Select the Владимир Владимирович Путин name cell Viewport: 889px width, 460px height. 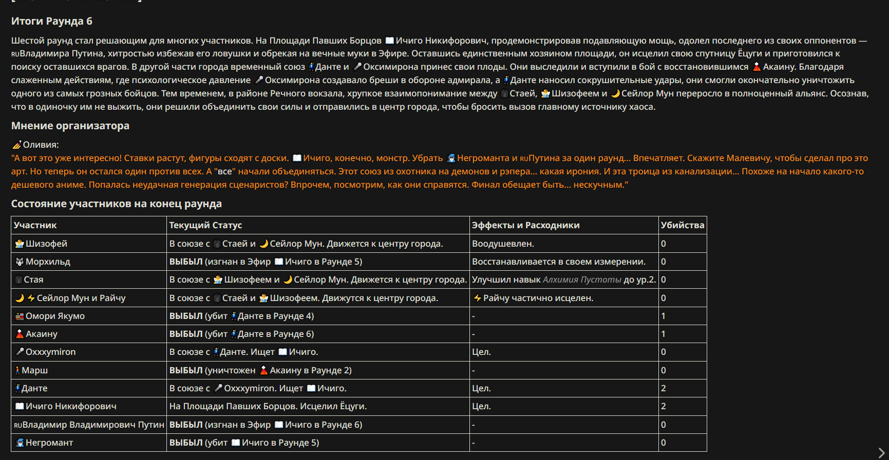[93, 425]
